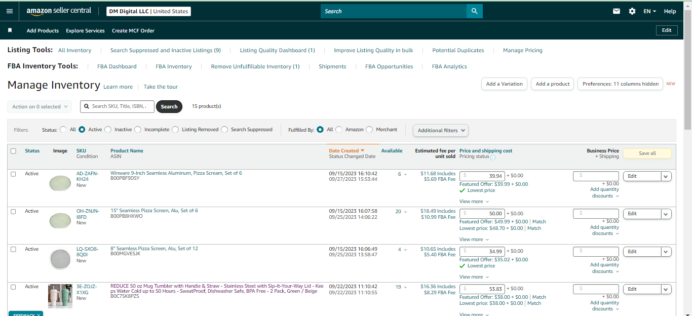Open Search Suppressed and Inactive Listings (9)
The height and width of the screenshot is (316, 692).
point(166,50)
